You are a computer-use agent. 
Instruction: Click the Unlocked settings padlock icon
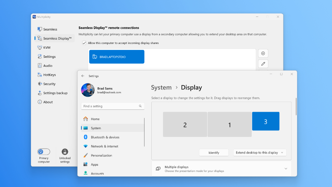[x=65, y=152]
